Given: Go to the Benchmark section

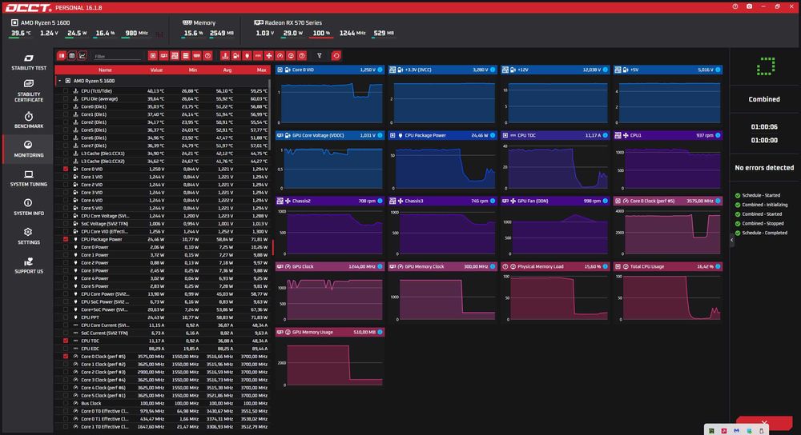Looking at the screenshot, I should [29, 121].
